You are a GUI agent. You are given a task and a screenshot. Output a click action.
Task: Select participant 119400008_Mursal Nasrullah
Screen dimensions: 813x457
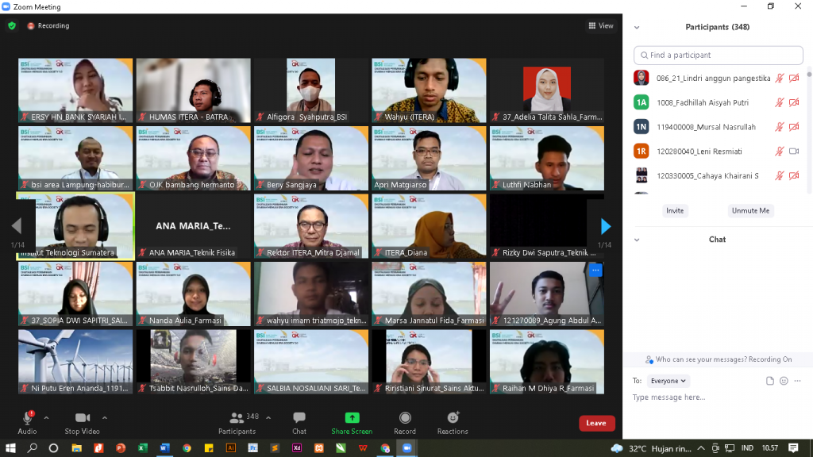click(x=718, y=127)
